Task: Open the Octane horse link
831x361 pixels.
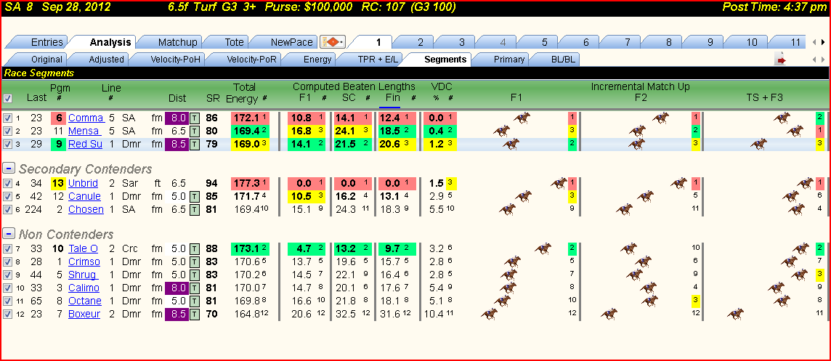Action: pyautogui.click(x=84, y=301)
